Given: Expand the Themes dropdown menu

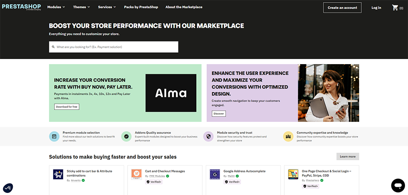Looking at the screenshot, I should click(81, 7).
